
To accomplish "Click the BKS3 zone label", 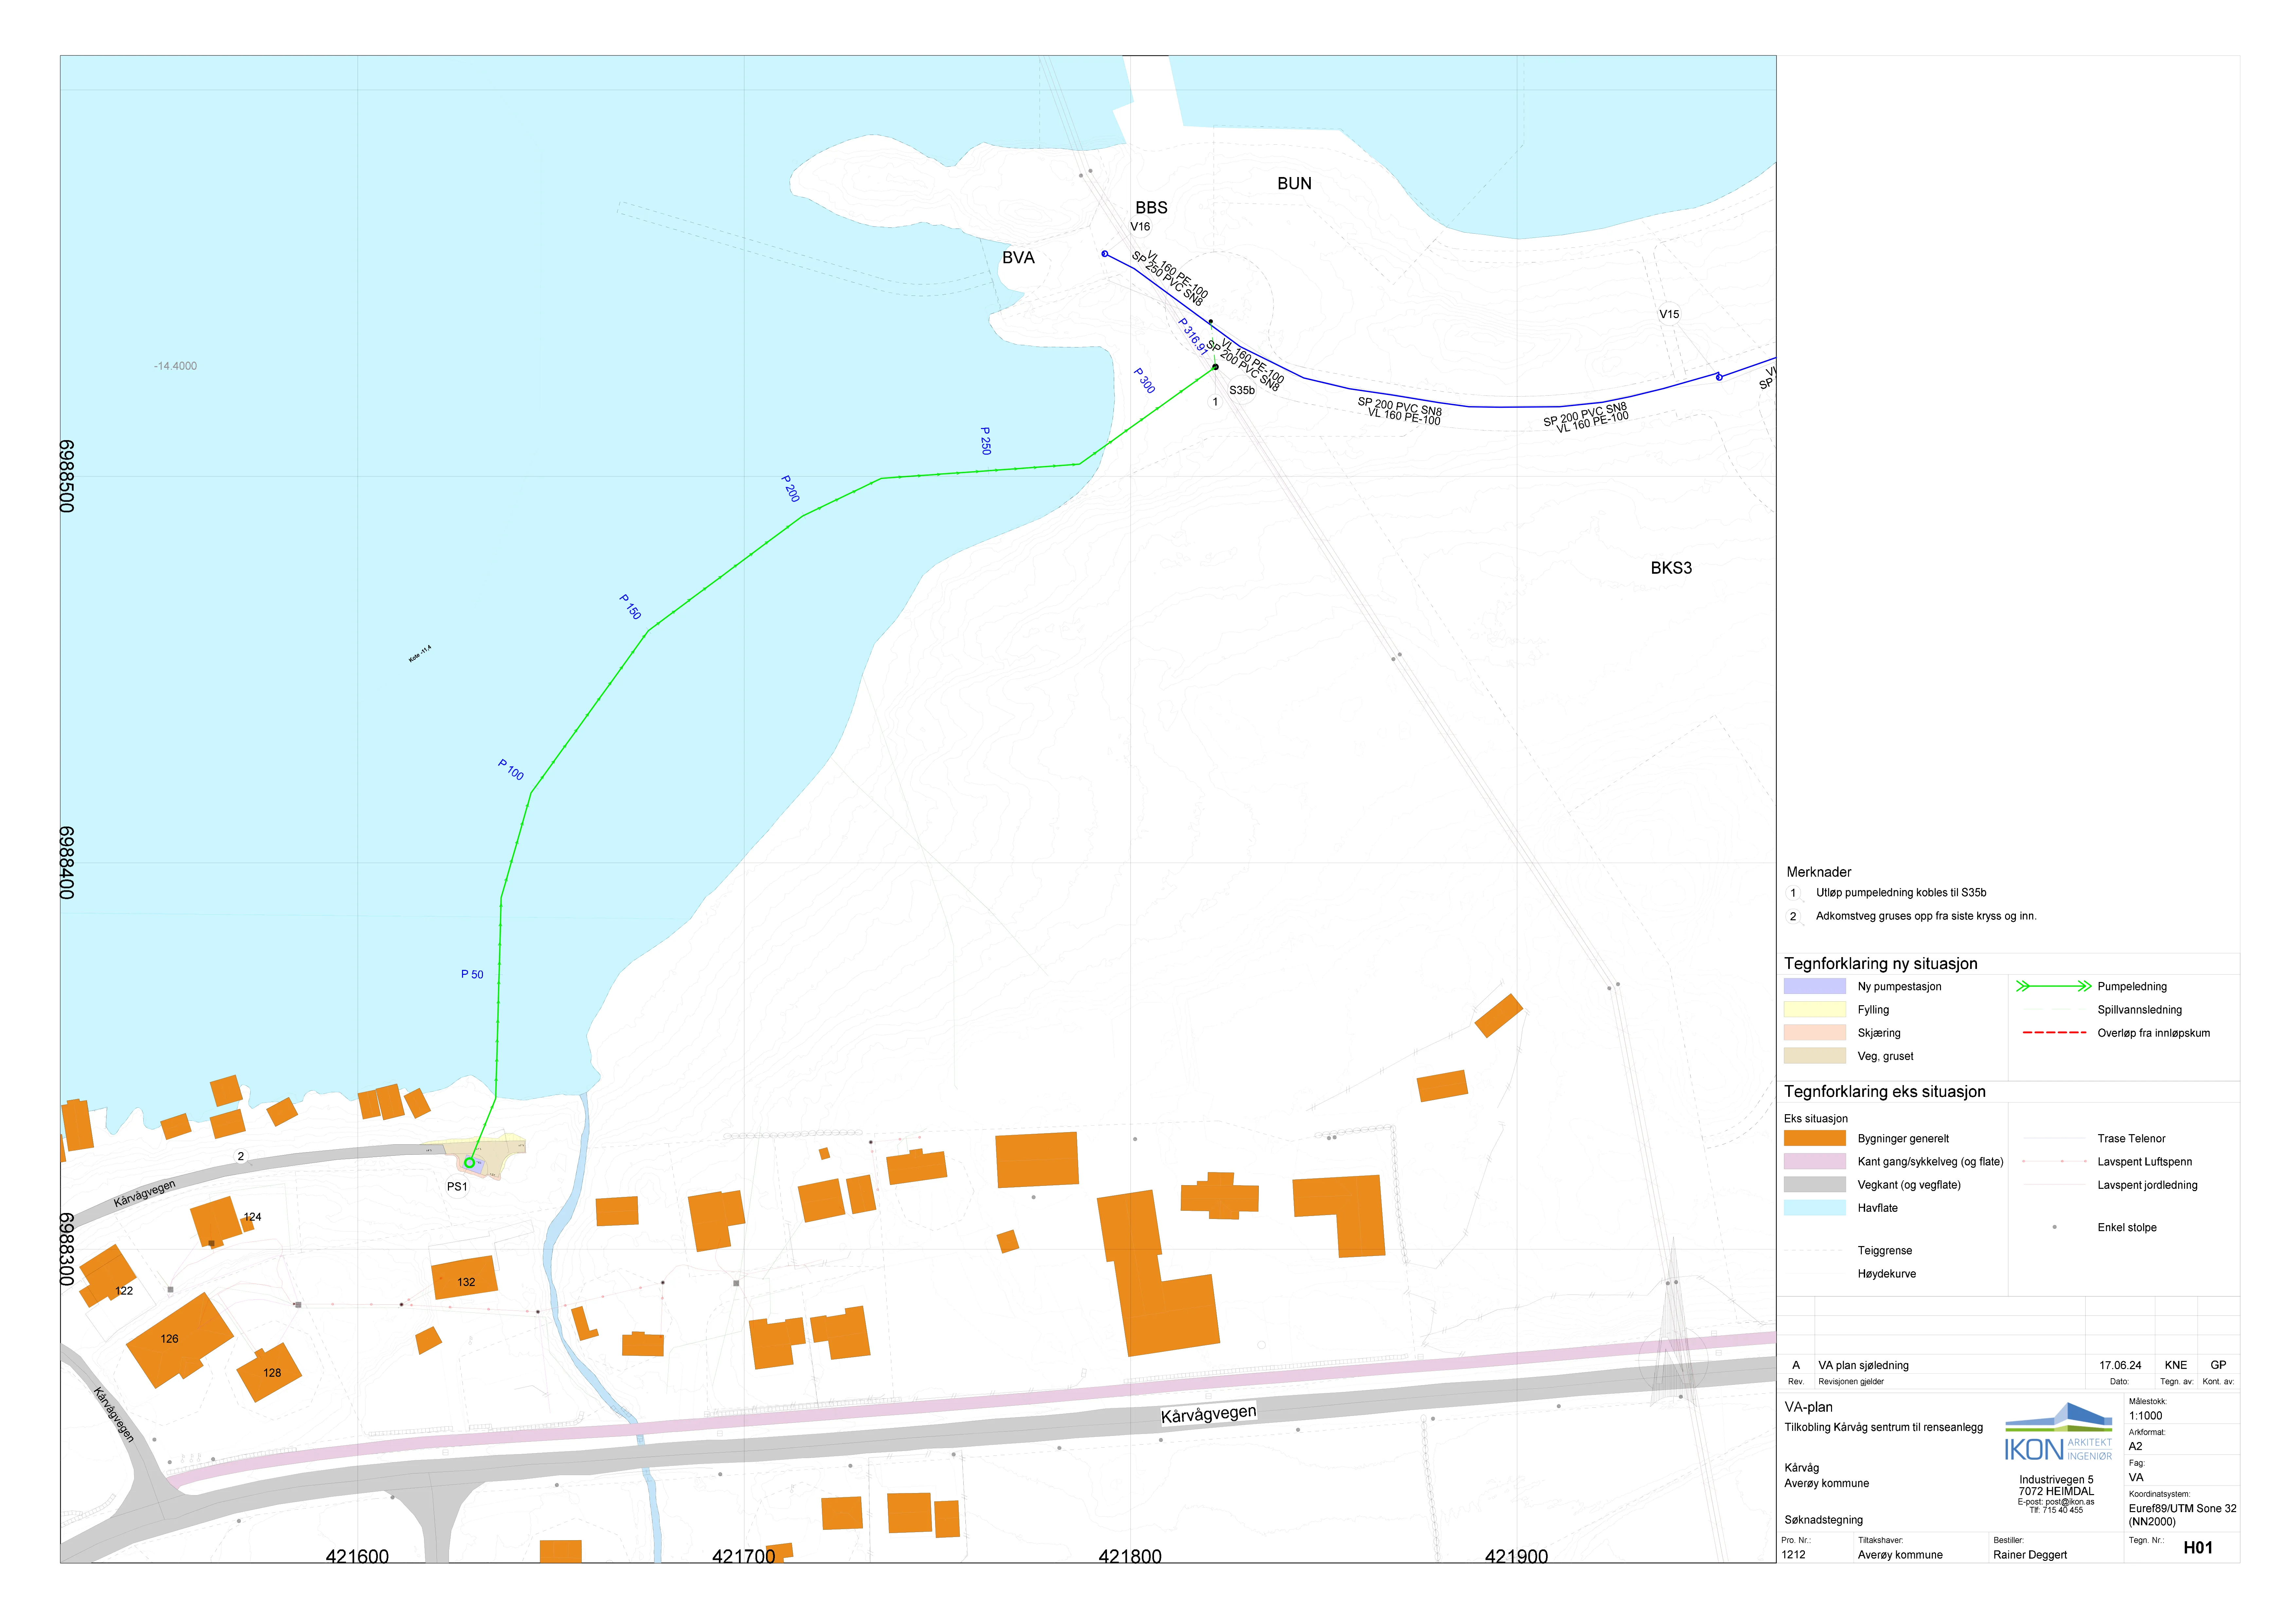I will click(x=1671, y=568).
